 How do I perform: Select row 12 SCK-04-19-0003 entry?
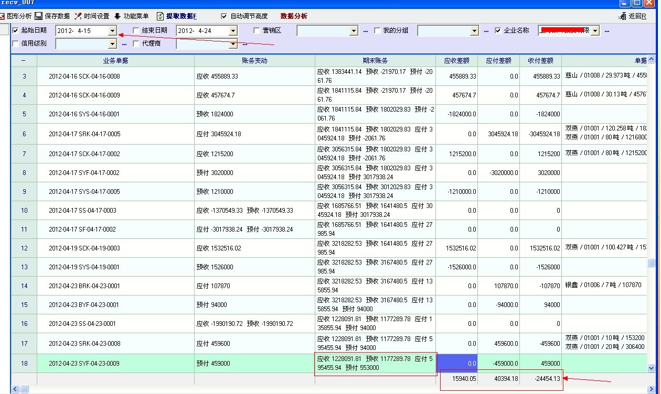click(x=115, y=248)
